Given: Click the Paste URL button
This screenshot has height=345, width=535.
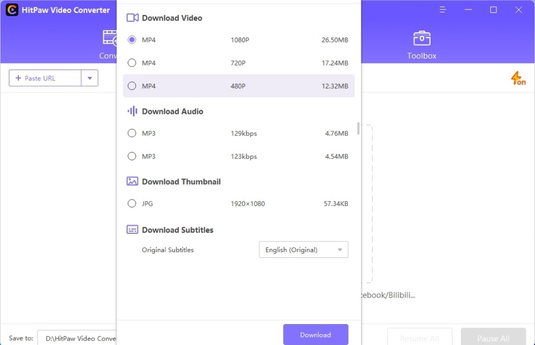Looking at the screenshot, I should (45, 78).
